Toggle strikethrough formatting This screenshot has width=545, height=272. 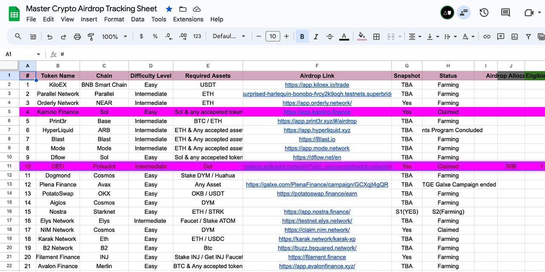[x=330, y=37]
